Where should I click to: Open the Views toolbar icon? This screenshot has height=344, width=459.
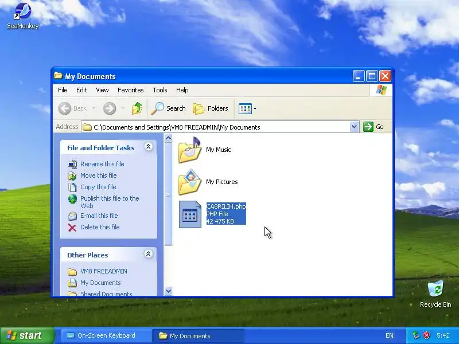(245, 108)
